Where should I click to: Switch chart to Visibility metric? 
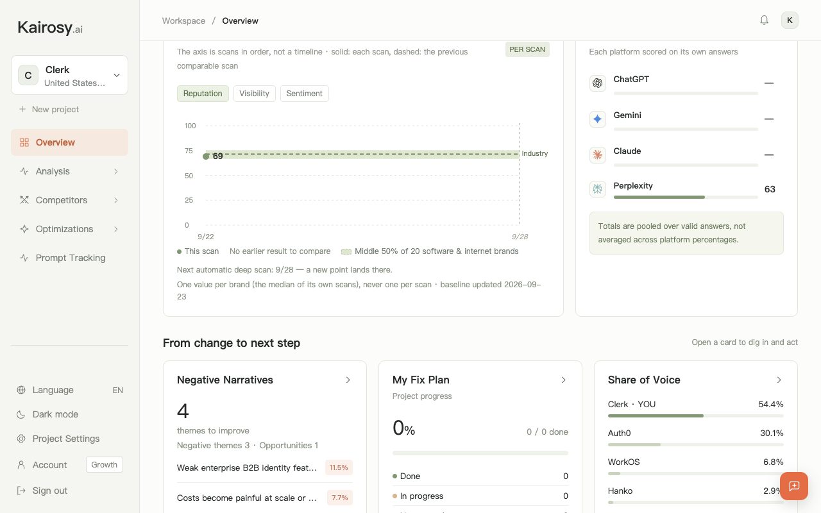point(254,94)
